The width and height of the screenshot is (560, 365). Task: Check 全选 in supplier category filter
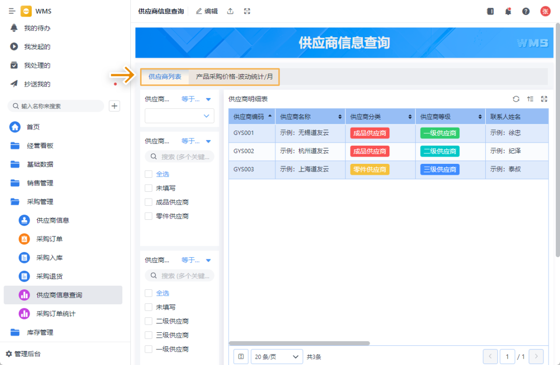pyautogui.click(x=149, y=174)
